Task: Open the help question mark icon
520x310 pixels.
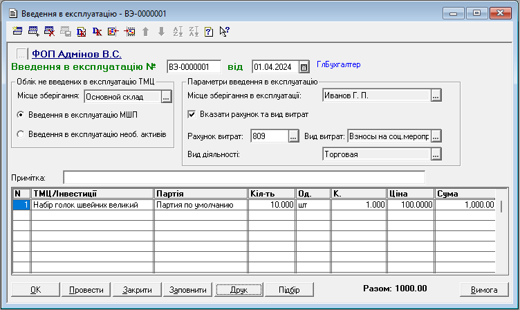Action: point(209,31)
